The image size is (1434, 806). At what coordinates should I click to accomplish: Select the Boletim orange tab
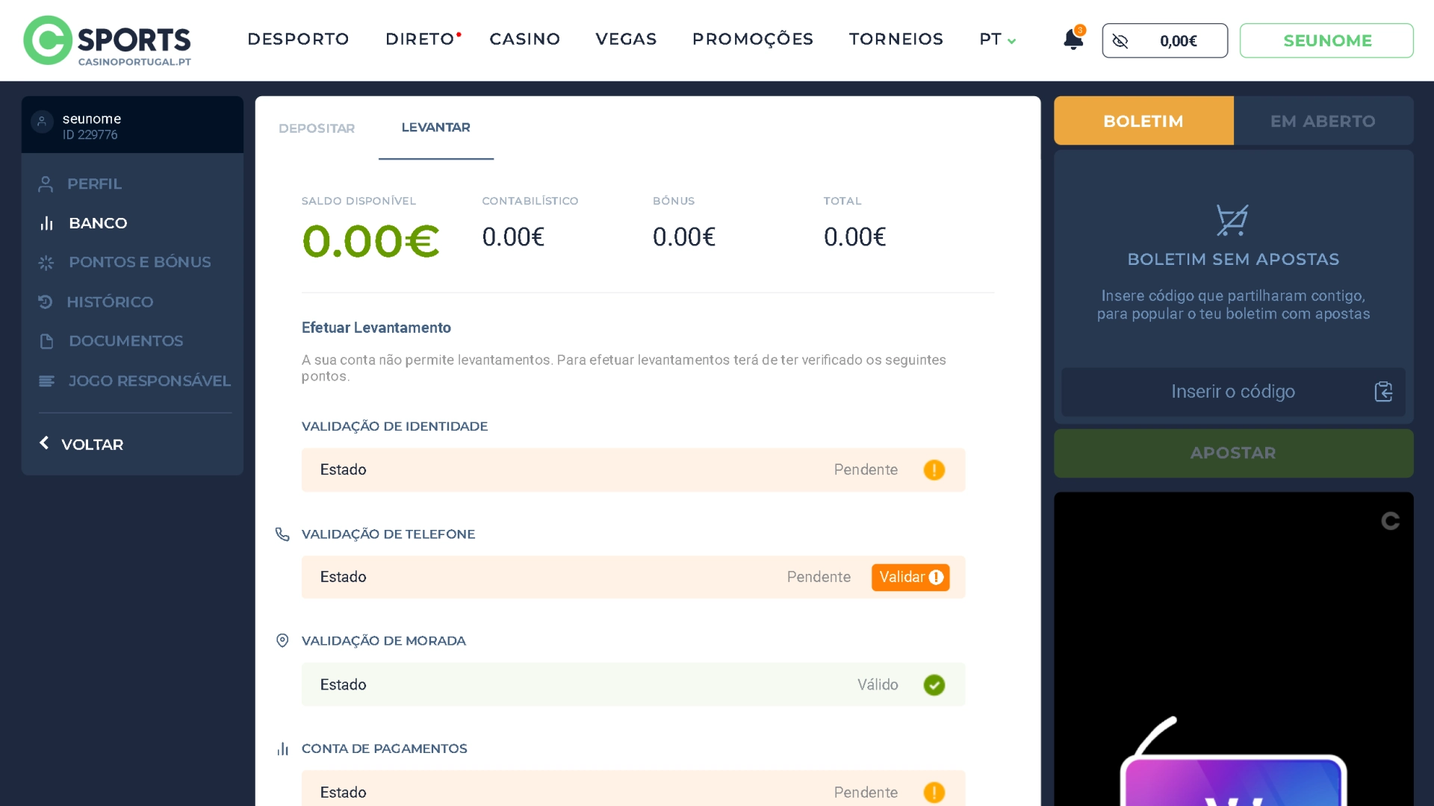(1143, 120)
